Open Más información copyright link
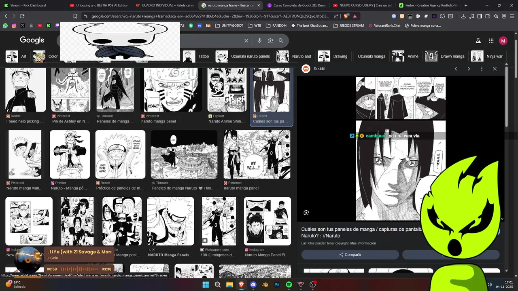This screenshot has width=518, height=291. coord(363,243)
